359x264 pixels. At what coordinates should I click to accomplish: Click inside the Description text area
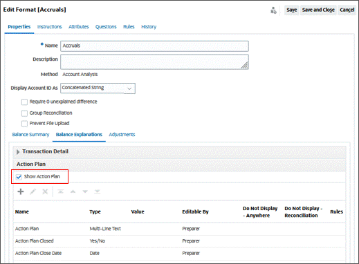154,62
